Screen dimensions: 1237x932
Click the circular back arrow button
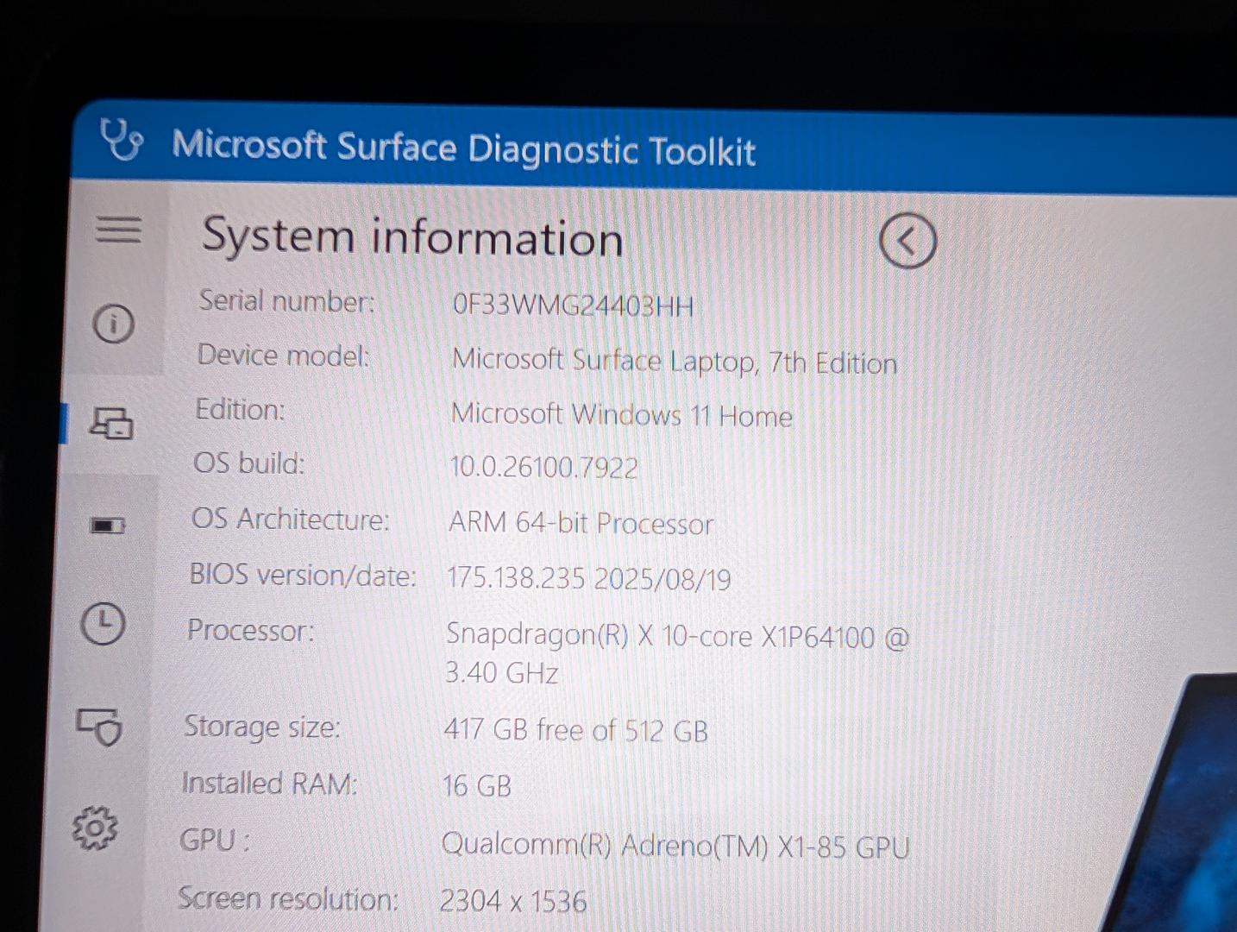[907, 241]
